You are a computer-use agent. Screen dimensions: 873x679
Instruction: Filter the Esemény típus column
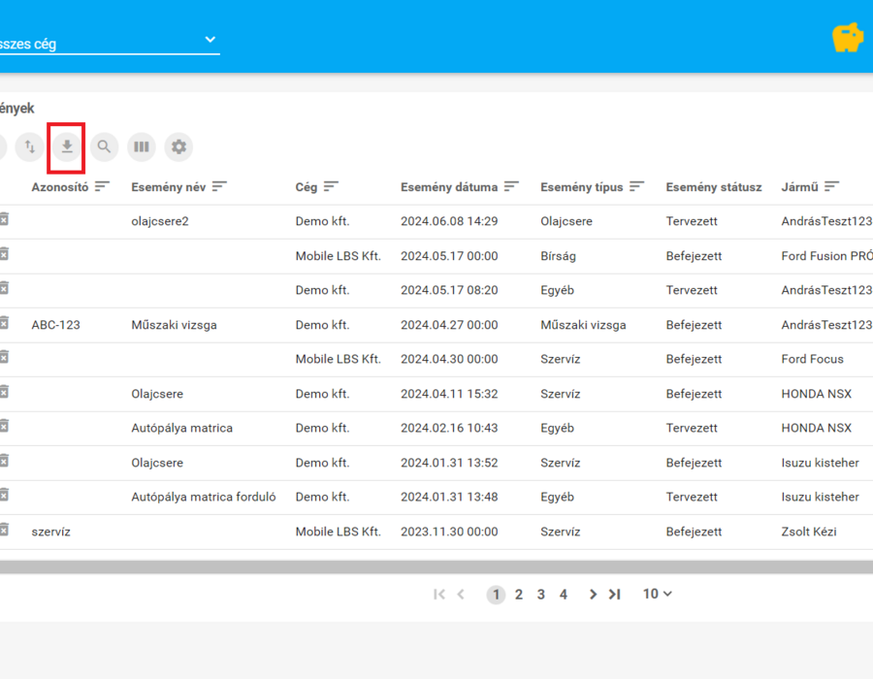[x=637, y=186]
